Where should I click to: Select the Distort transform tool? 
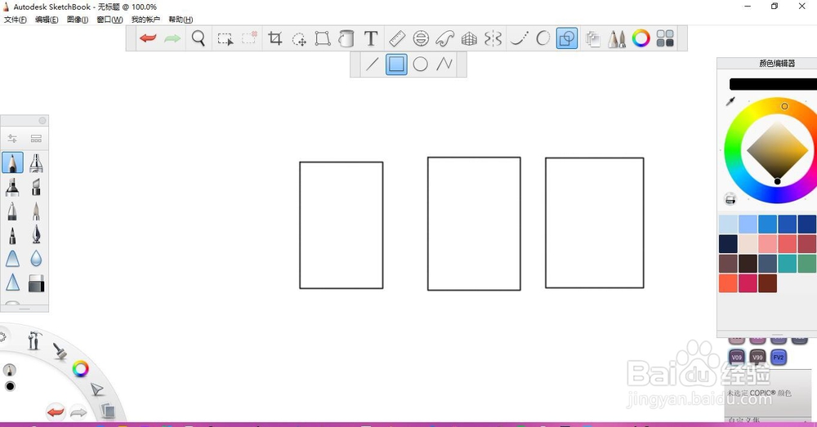click(x=323, y=38)
